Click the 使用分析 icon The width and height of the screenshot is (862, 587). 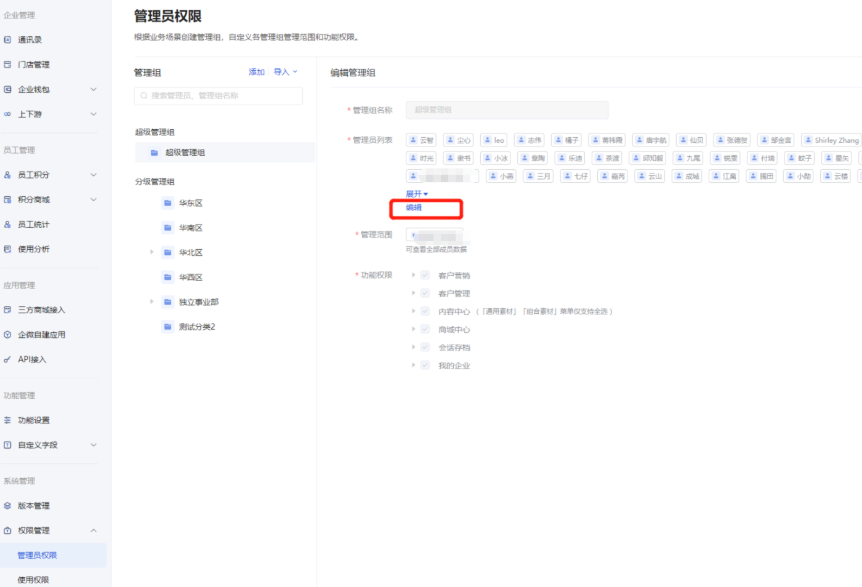(x=7, y=249)
